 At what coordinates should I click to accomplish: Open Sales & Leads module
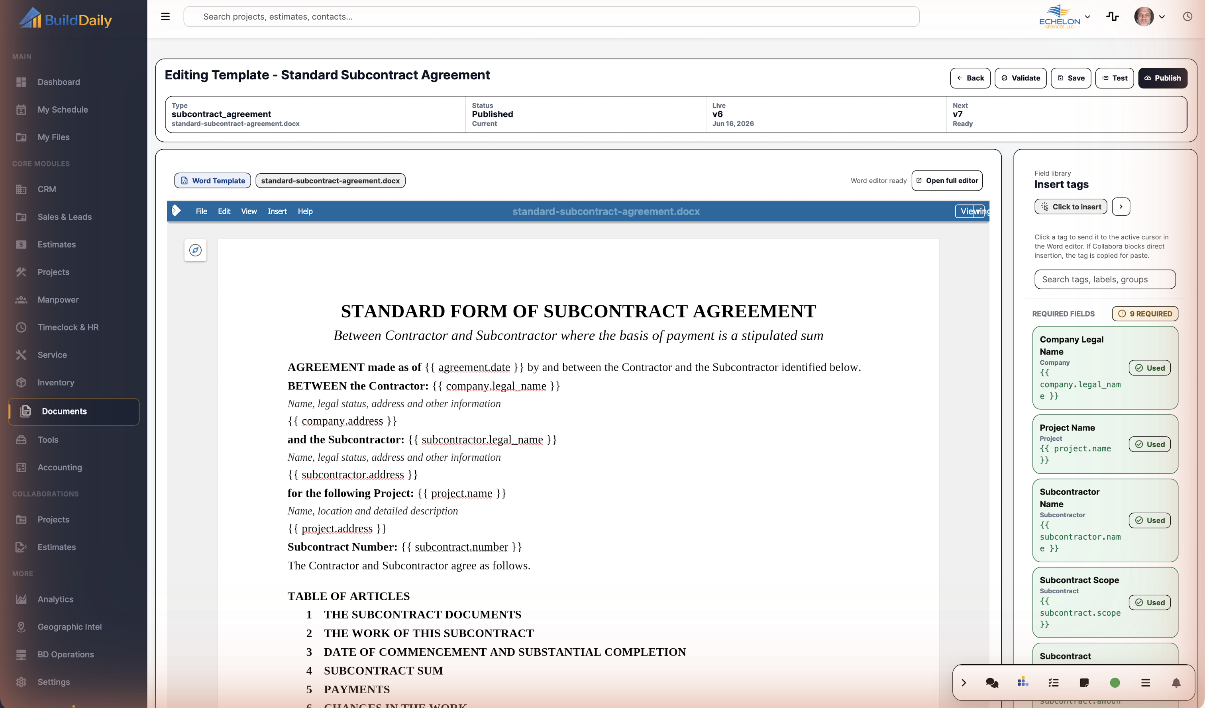click(x=74, y=217)
